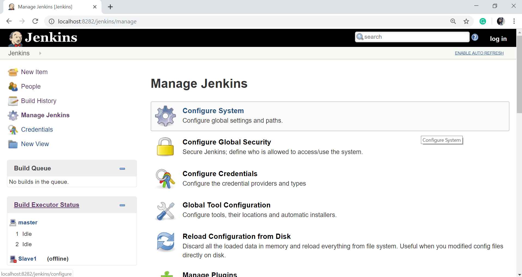Screen dimensions: 522x277
Task: Go back in browser history
Action: (x=9, y=21)
